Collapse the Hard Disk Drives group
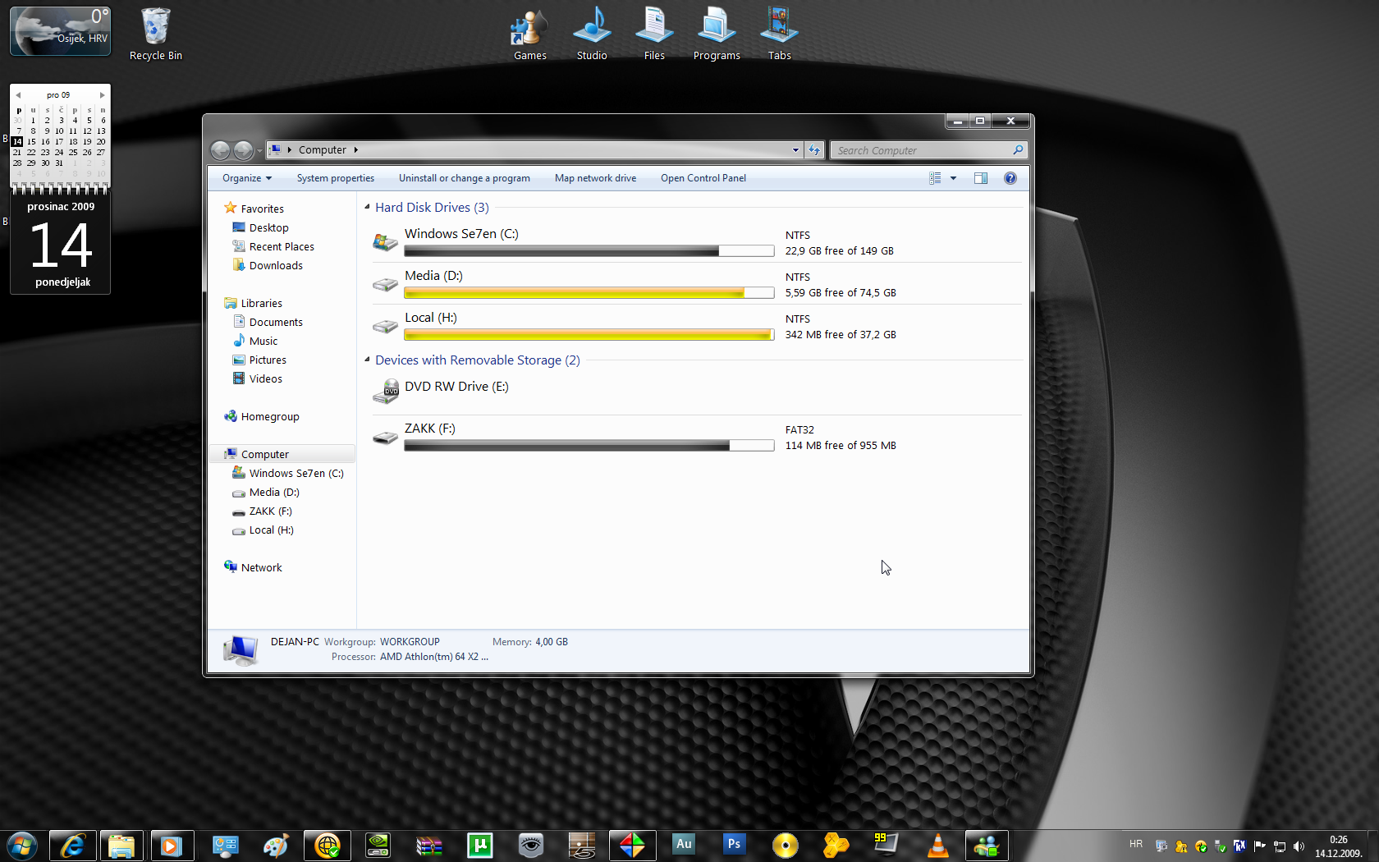This screenshot has height=862, width=1379. click(x=367, y=207)
